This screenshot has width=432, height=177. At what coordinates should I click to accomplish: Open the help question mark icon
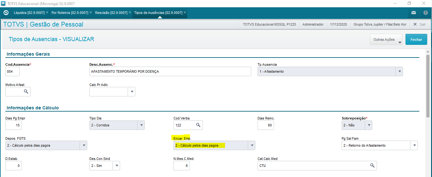425,13
